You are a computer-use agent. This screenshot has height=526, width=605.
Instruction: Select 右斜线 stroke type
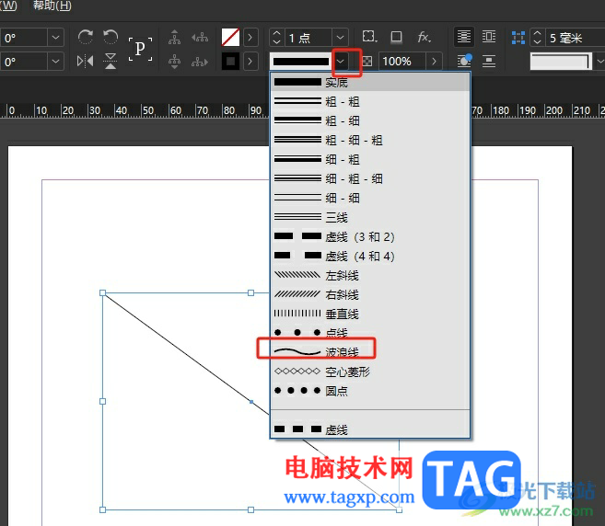370,294
